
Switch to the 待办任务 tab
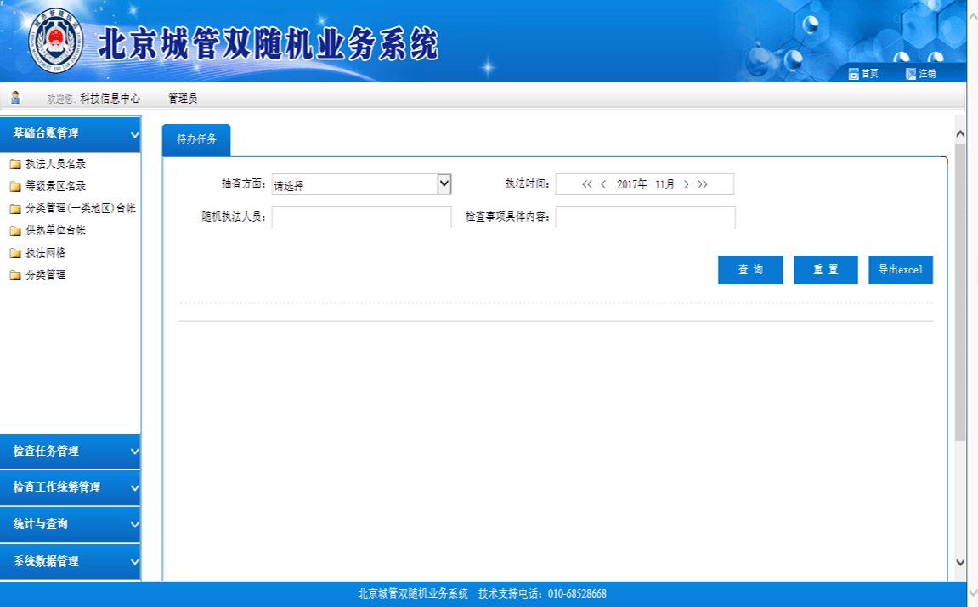(x=196, y=140)
